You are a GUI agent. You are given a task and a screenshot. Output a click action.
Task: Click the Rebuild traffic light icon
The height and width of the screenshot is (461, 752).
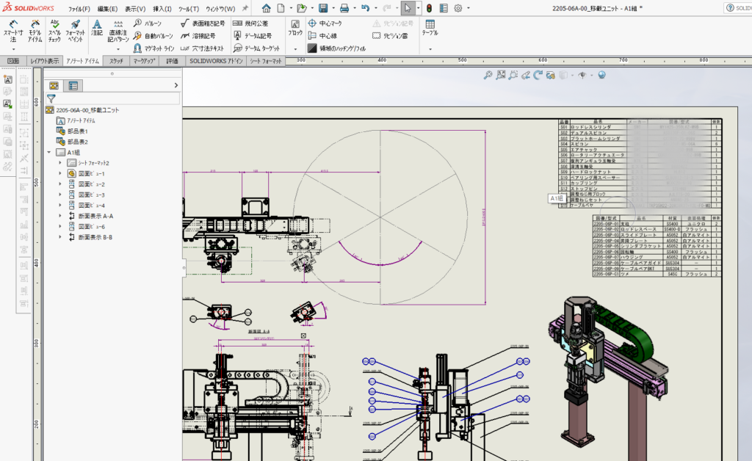pos(429,8)
